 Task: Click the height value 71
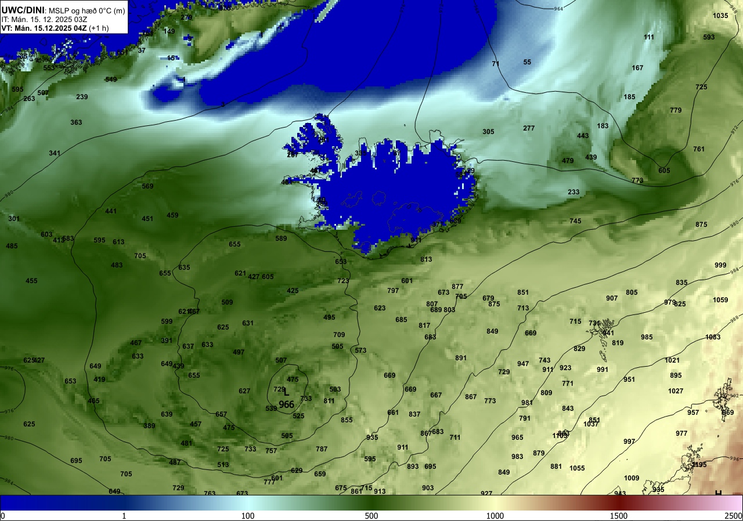[x=495, y=64]
